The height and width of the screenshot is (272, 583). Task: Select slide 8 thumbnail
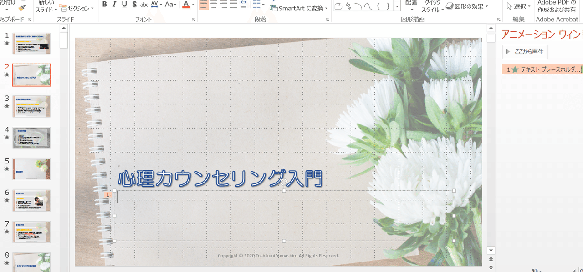(31, 262)
